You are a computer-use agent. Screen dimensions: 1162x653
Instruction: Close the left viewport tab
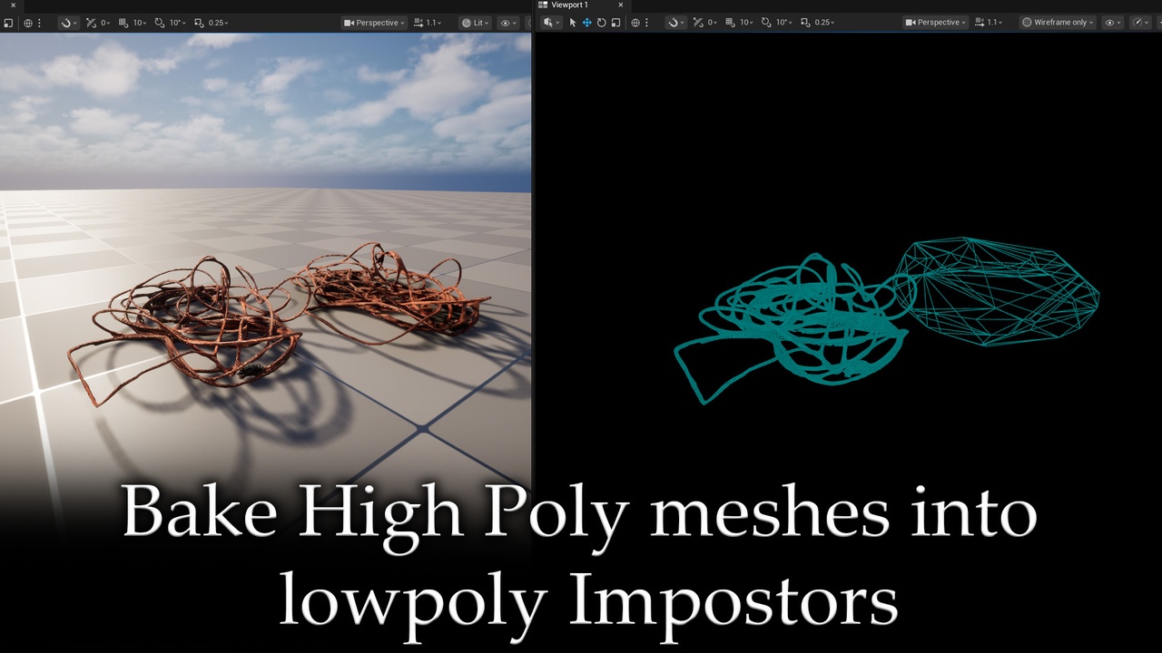[13, 5]
